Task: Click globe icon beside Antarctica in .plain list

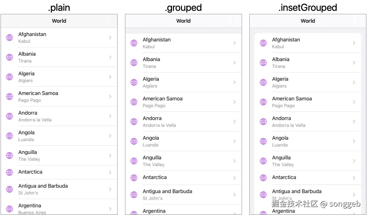Action: click(10, 172)
